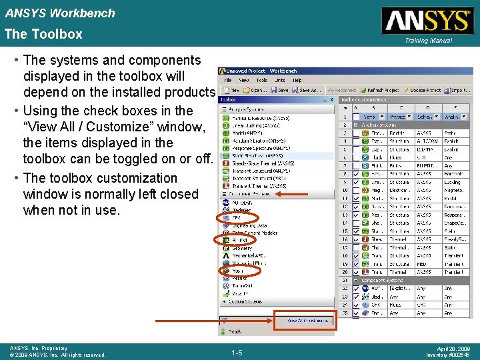The width and height of the screenshot is (480, 360).
Task: Click Vista TF icon in Toolbox
Action: point(225,293)
